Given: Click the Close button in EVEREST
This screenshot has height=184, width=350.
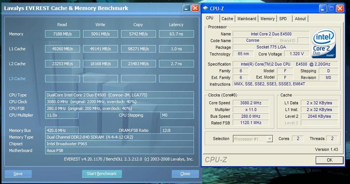Looking at the screenshot, I should click(x=185, y=174).
